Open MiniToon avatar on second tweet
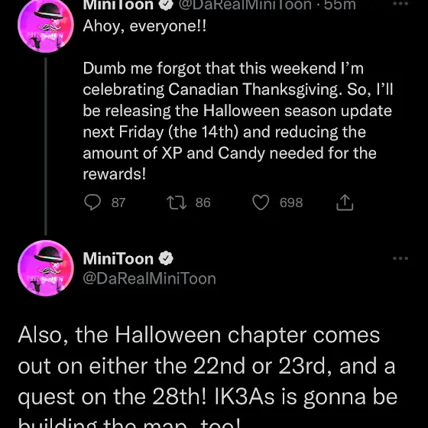Screen dimensions: 428x428 (46, 268)
